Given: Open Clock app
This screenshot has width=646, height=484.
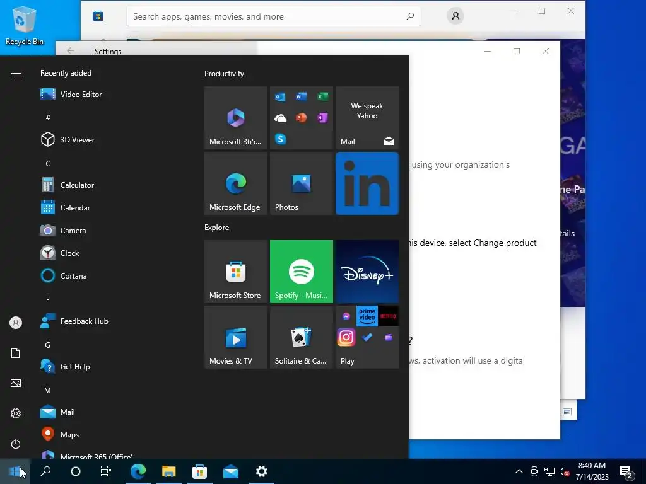Looking at the screenshot, I should tap(60, 253).
